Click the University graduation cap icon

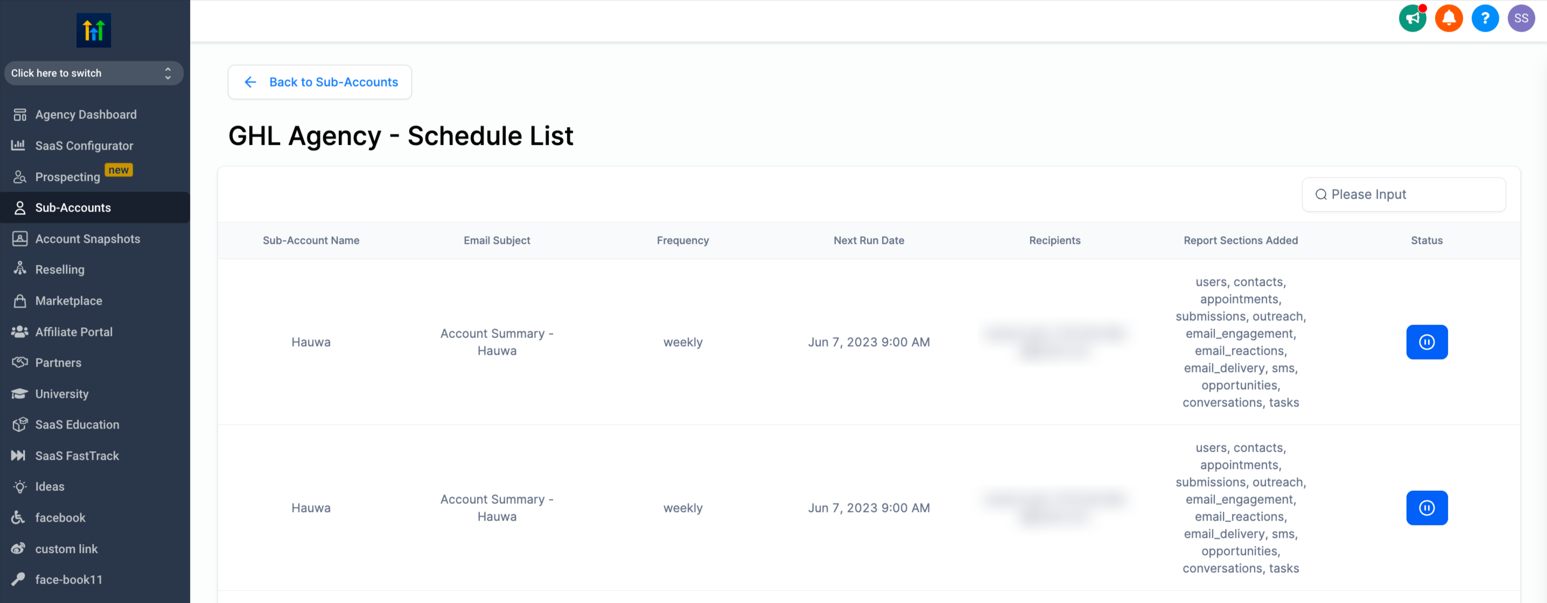[x=19, y=394]
